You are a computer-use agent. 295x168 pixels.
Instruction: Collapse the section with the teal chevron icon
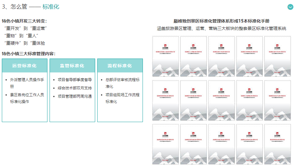290,7
